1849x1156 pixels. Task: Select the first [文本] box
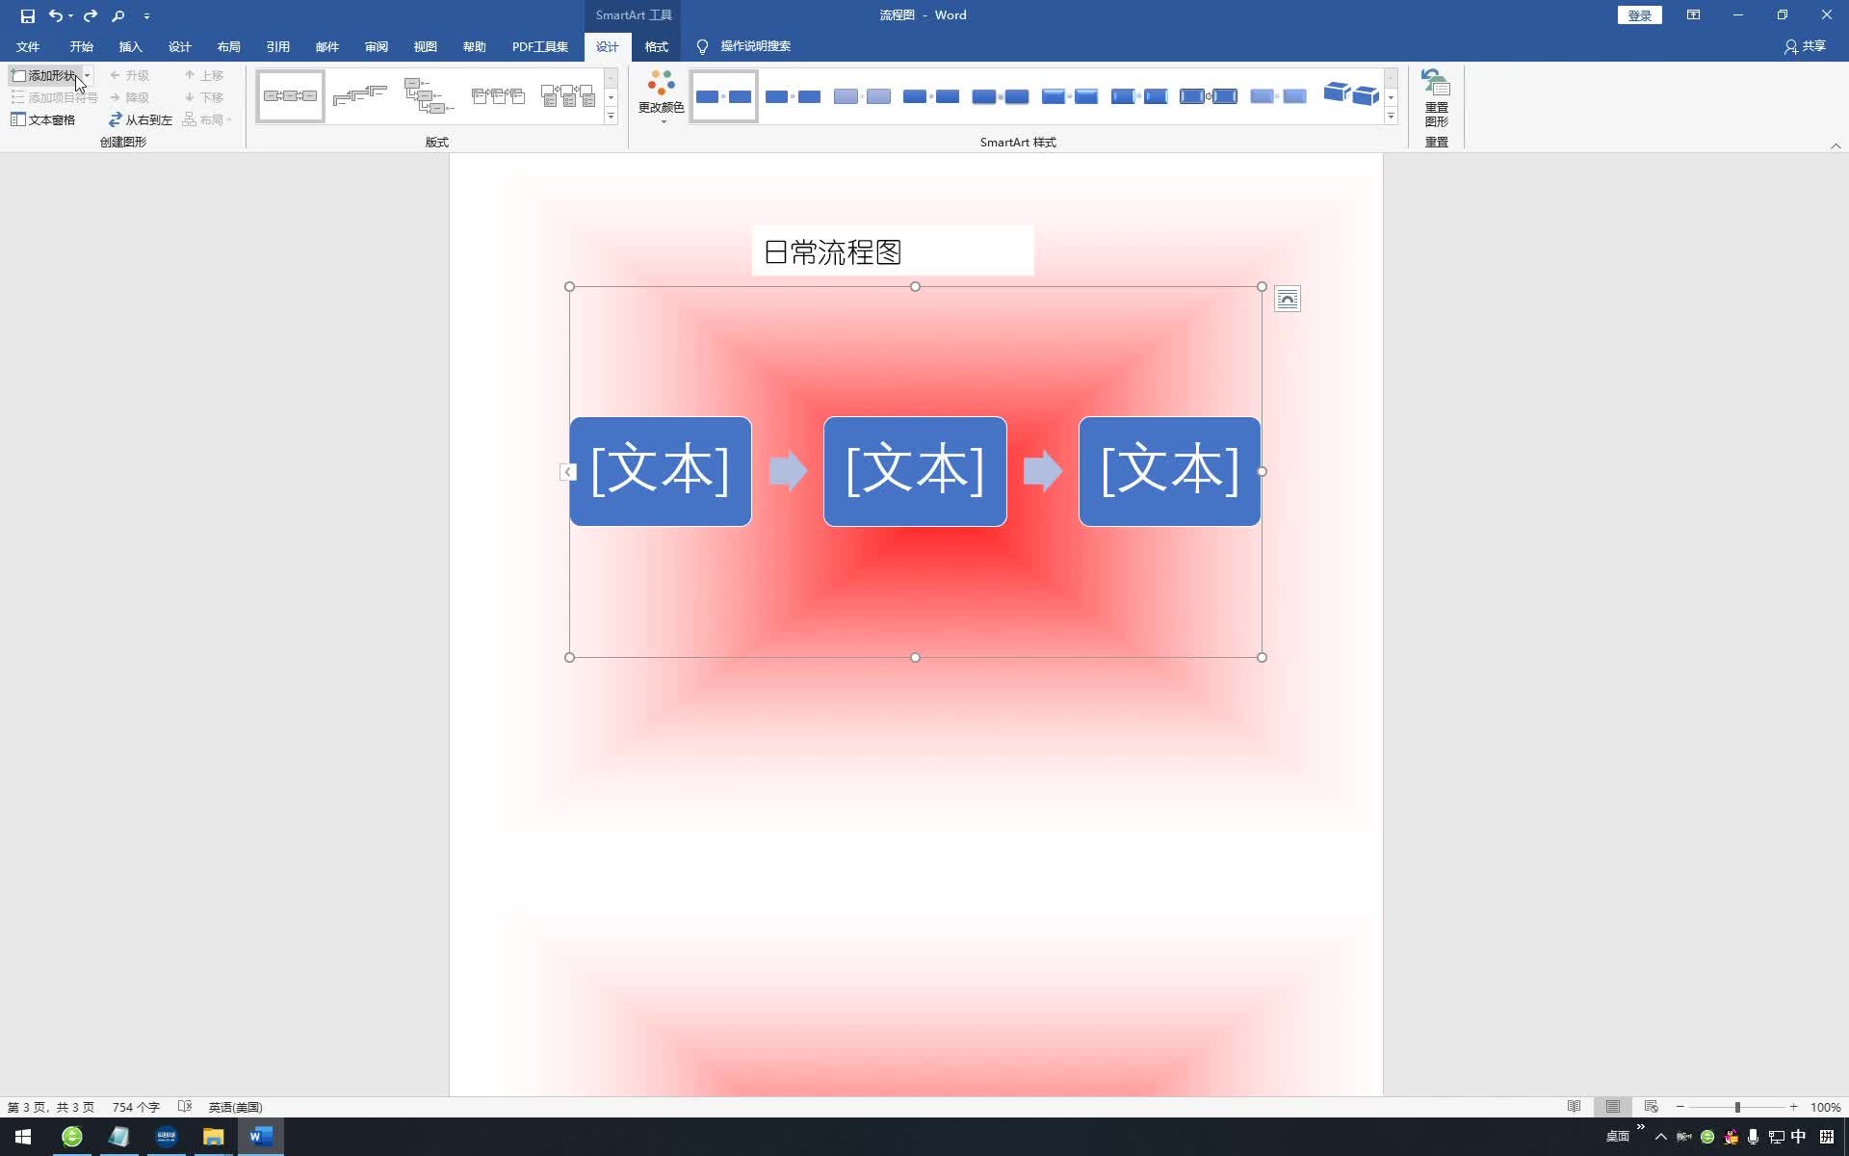660,471
